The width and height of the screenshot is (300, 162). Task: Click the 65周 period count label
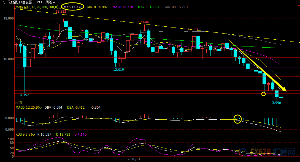coord(18,102)
